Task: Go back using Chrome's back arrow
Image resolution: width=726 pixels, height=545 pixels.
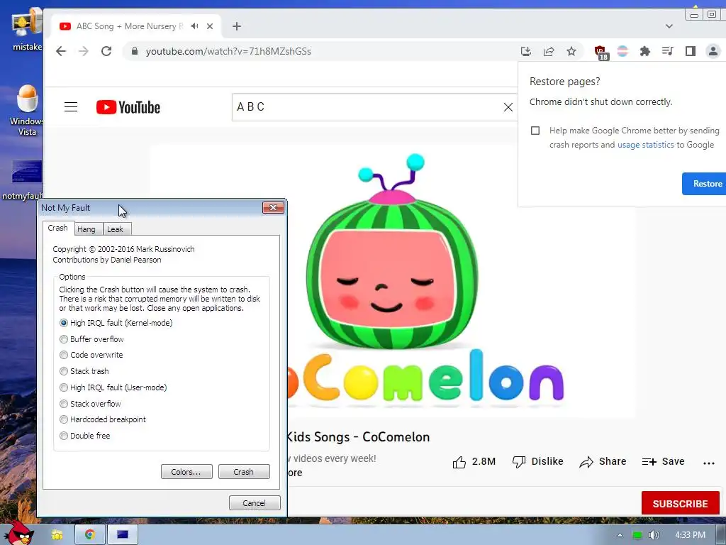Action: [x=61, y=51]
